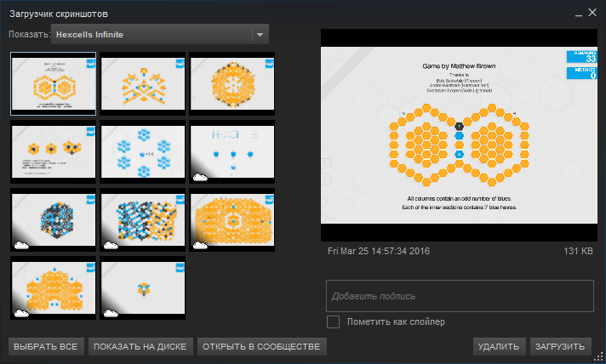Click cloud icon on wide blue-black-orange grid thumbnail
The image size is (606, 364).
111,245
